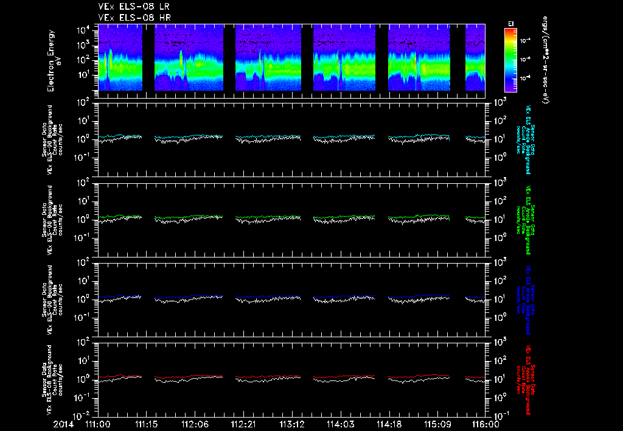
Task: Click the '2014' year label
Action: point(63,425)
